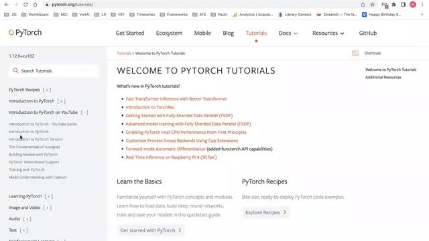Click the PyTorch logo
This screenshot has height=241, width=429.
click(25, 33)
